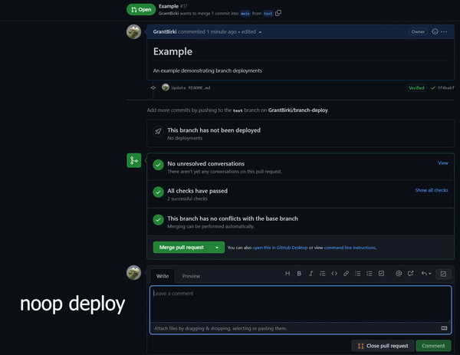
Task: Copy the test branch name icon
Action: pos(278,13)
